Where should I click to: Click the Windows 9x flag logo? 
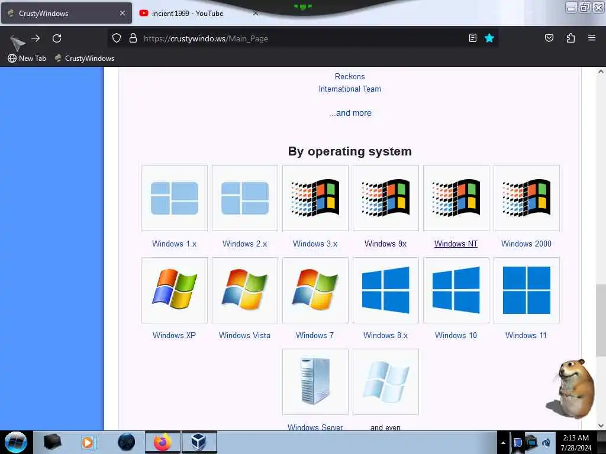pos(385,198)
